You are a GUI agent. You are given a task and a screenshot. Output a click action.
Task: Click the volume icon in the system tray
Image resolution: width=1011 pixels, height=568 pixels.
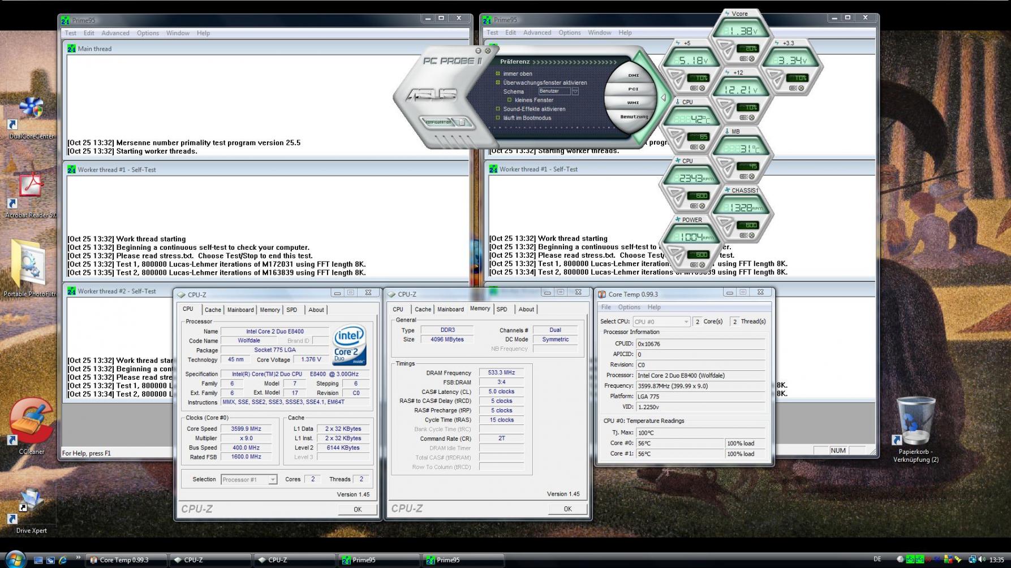point(983,560)
